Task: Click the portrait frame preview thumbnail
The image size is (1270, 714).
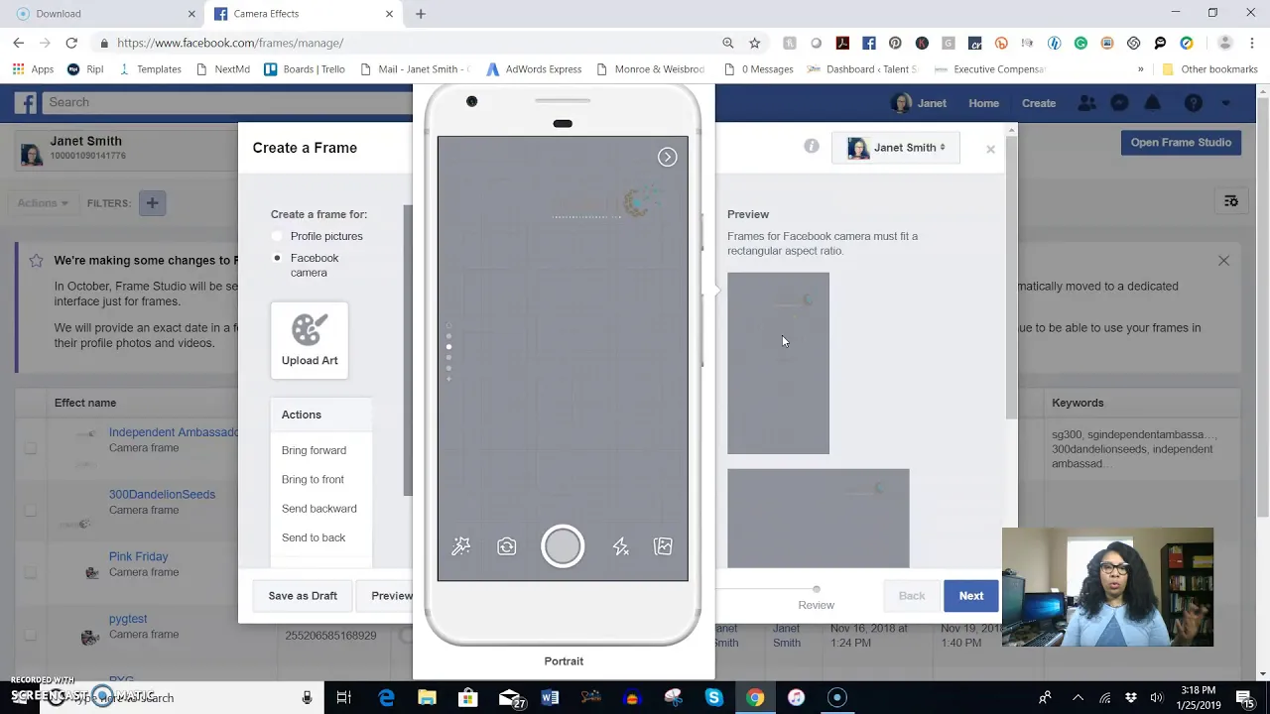Action: pos(778,363)
